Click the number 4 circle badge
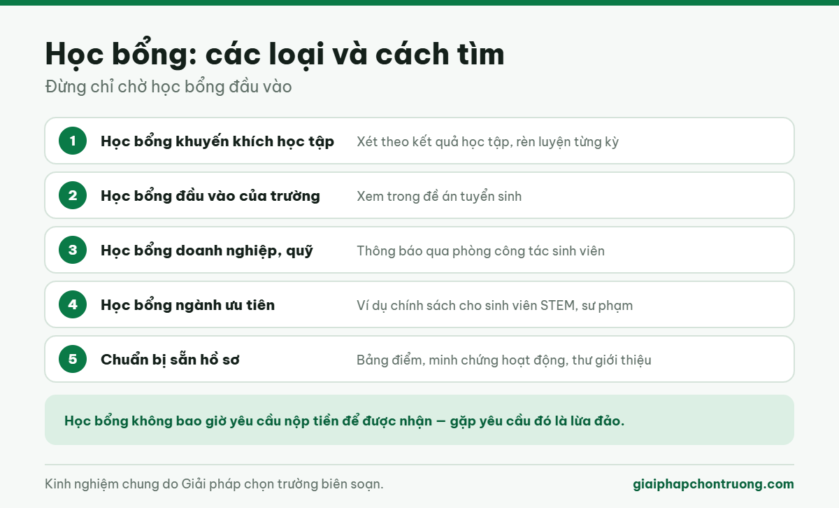 coord(73,304)
